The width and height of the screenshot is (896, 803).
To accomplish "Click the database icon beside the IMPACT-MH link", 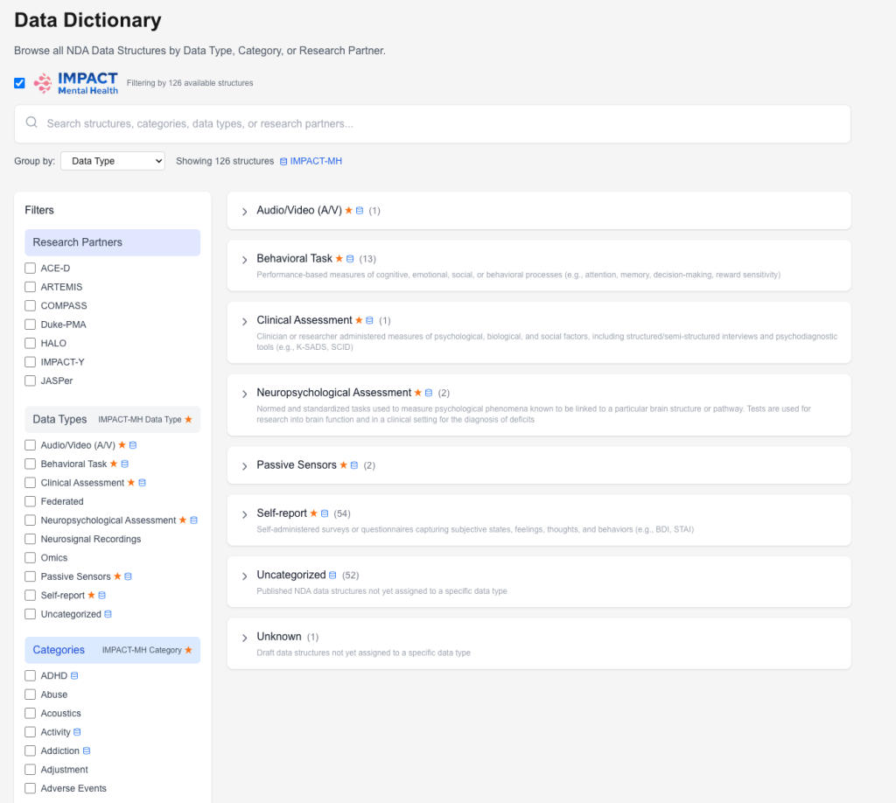I will [283, 161].
